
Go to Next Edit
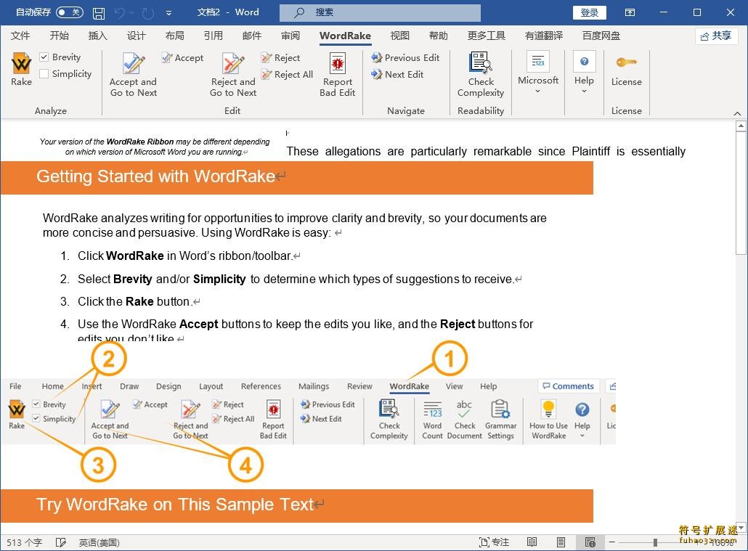coord(397,75)
